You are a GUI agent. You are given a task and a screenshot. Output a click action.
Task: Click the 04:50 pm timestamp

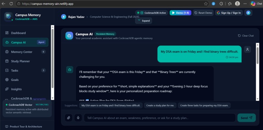point(232,57)
